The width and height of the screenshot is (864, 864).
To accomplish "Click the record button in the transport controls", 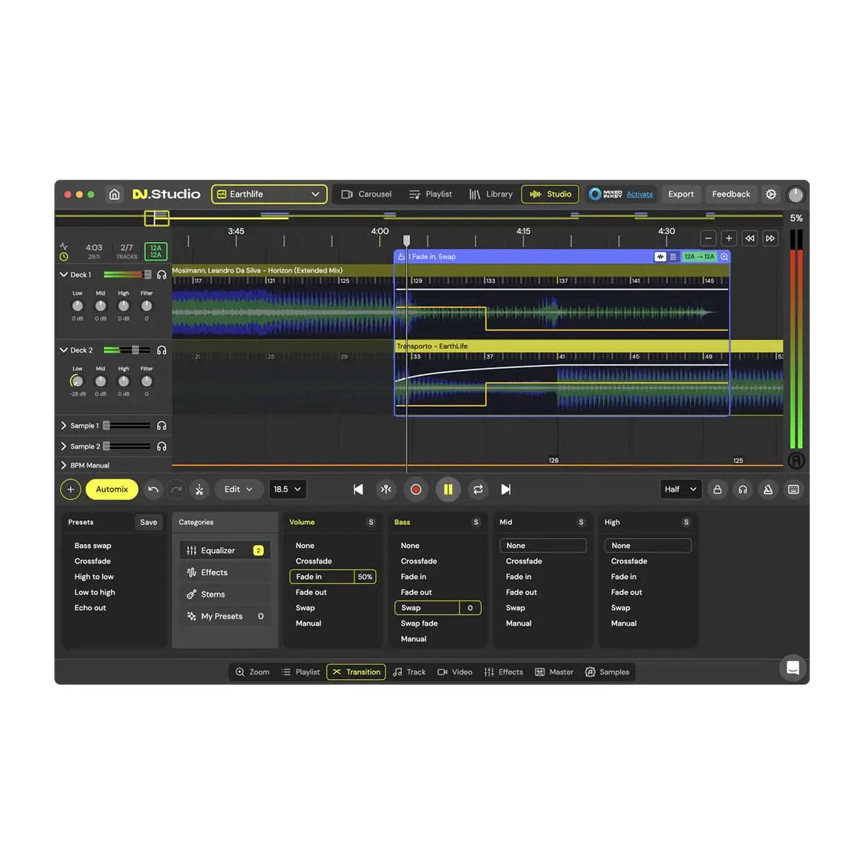I will pos(416,489).
